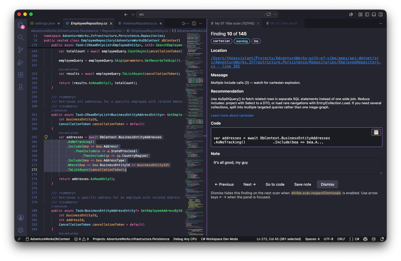Copy code snippet with clipboard icon

point(376,132)
